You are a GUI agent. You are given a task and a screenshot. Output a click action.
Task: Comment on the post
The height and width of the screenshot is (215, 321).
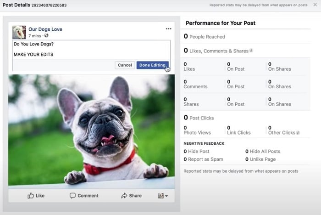(84, 196)
